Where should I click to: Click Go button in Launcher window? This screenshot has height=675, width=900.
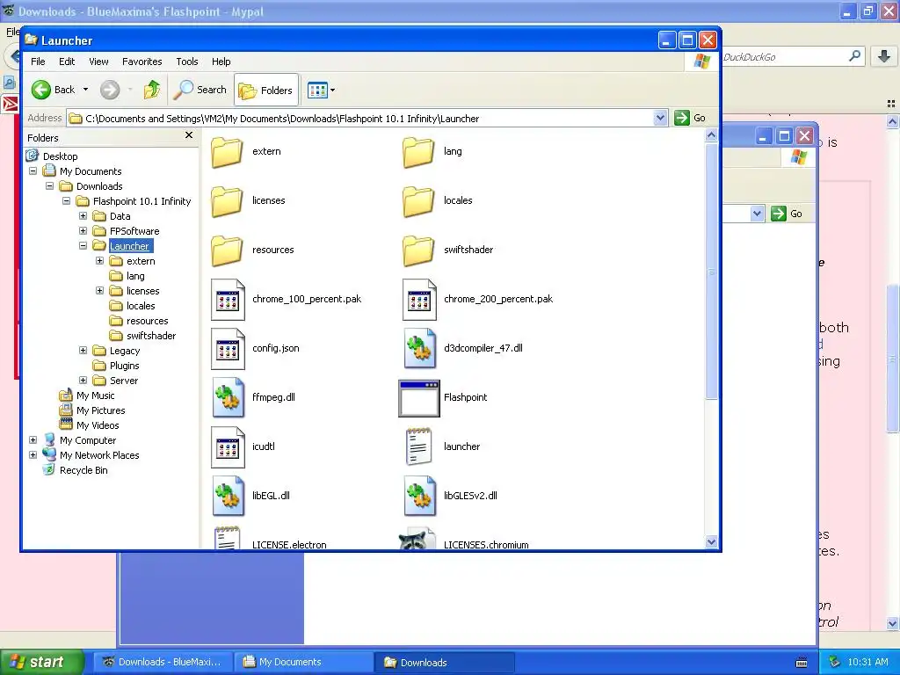pos(691,119)
